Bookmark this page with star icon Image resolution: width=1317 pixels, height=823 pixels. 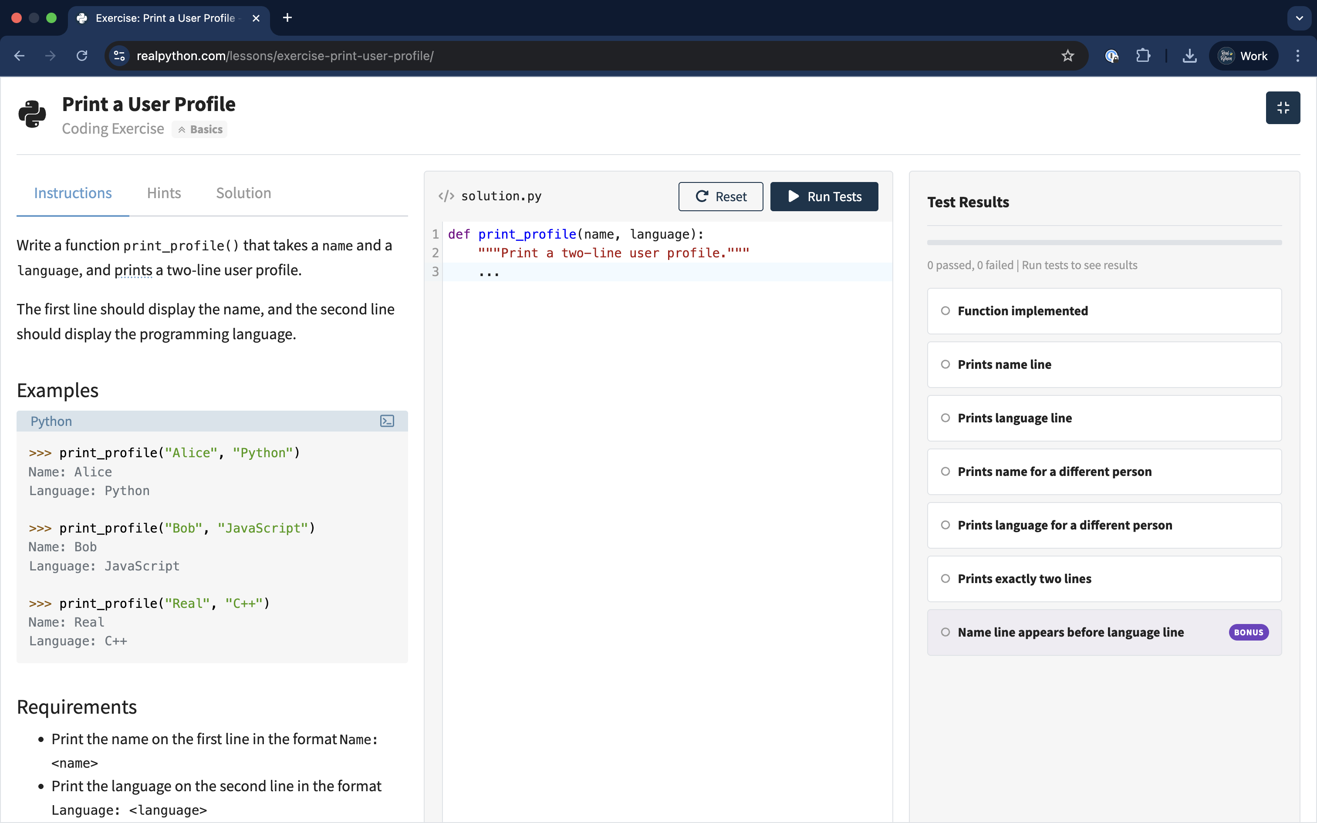pyautogui.click(x=1067, y=56)
